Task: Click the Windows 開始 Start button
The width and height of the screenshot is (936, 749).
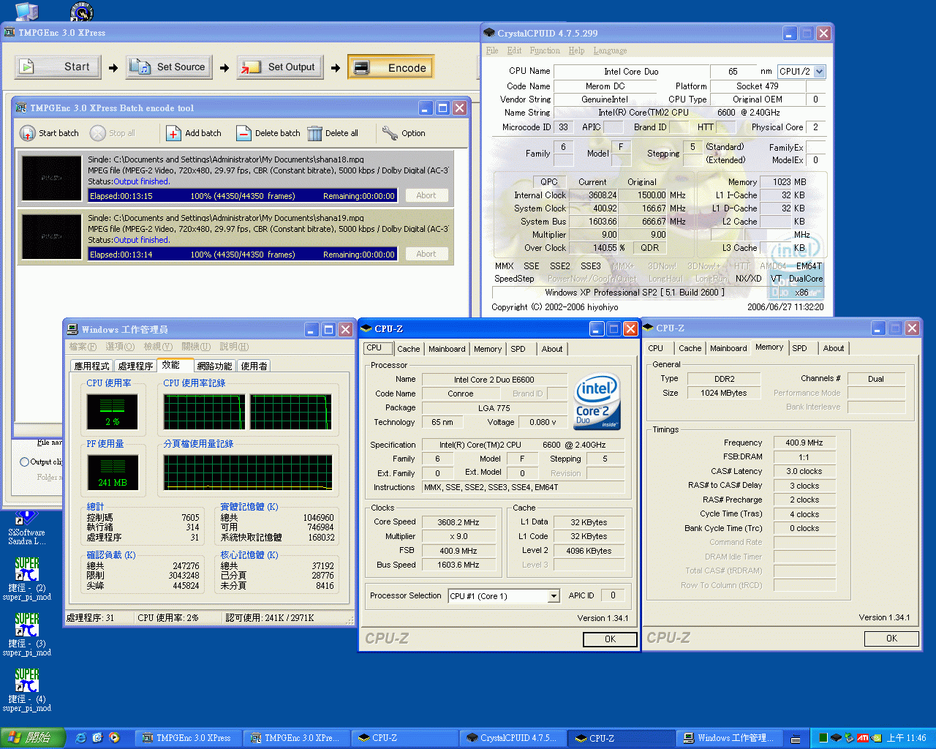Action: click(x=33, y=738)
